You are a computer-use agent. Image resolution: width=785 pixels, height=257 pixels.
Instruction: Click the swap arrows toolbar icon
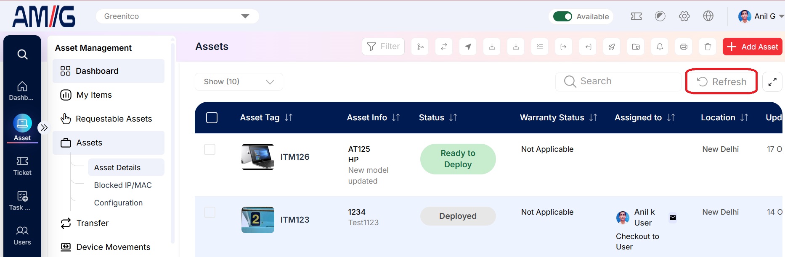point(444,47)
